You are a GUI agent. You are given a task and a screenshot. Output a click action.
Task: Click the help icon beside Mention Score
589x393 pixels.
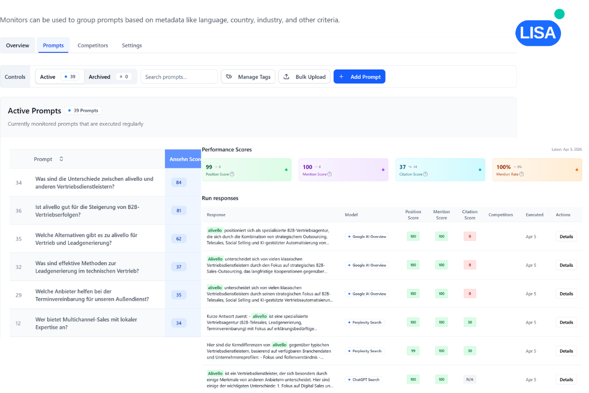pyautogui.click(x=329, y=174)
